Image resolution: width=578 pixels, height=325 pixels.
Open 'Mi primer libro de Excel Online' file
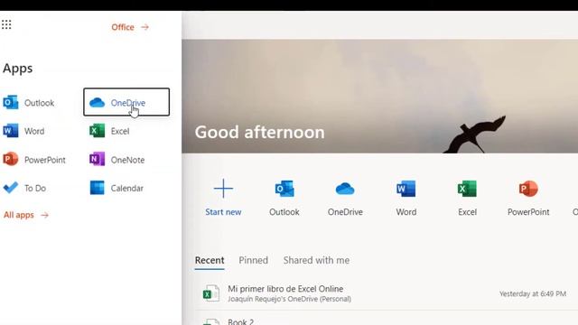tap(285, 289)
